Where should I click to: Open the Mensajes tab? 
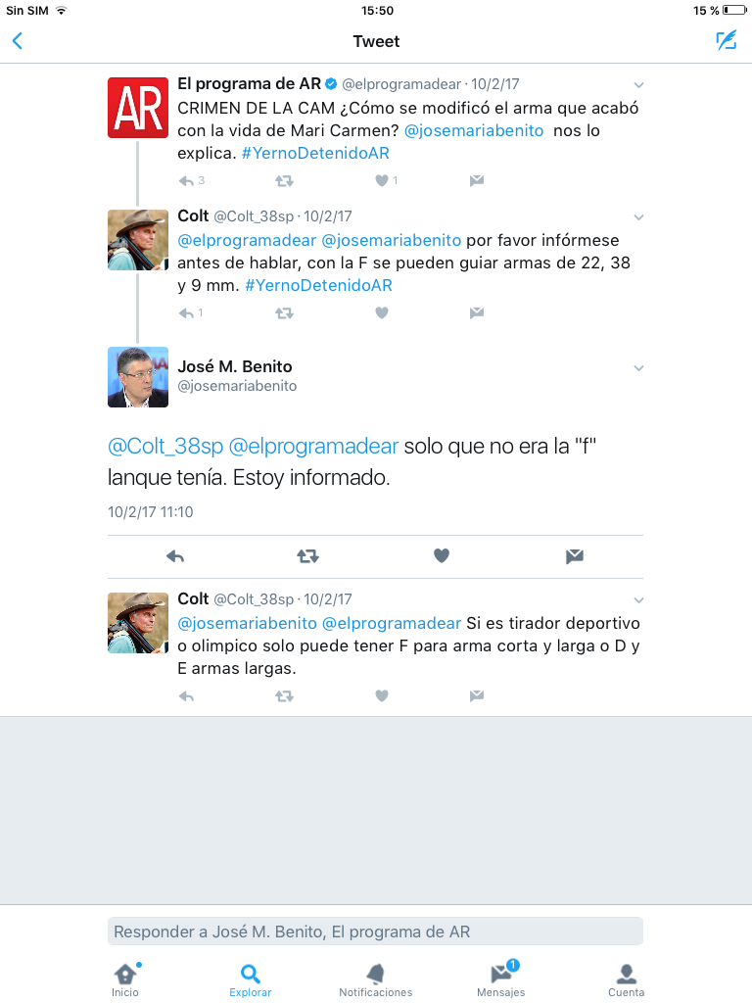tap(500, 979)
